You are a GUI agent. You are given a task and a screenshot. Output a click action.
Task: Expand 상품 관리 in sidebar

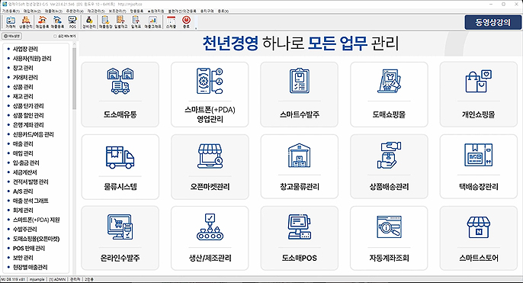point(23,87)
